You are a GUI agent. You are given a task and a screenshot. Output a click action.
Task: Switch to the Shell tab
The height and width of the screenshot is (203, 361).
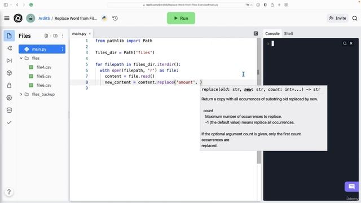tap(288, 34)
